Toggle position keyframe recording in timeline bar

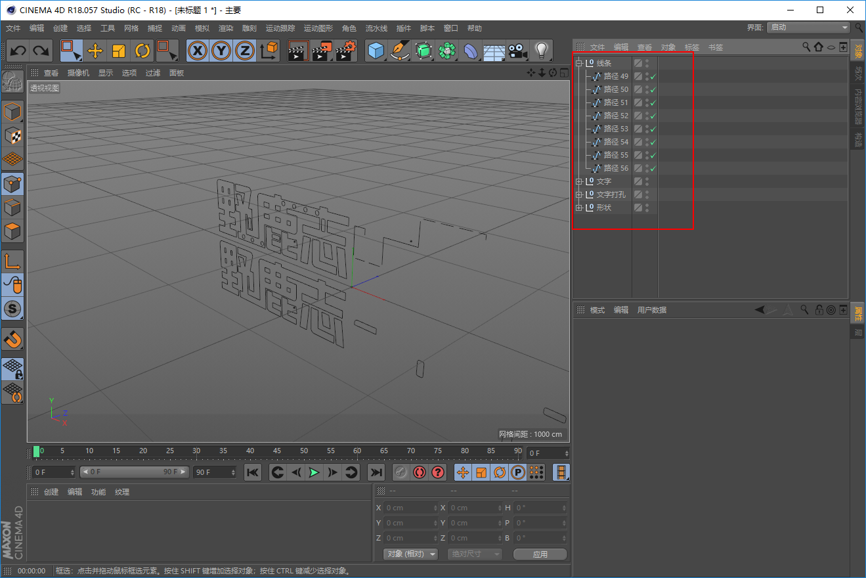(463, 472)
